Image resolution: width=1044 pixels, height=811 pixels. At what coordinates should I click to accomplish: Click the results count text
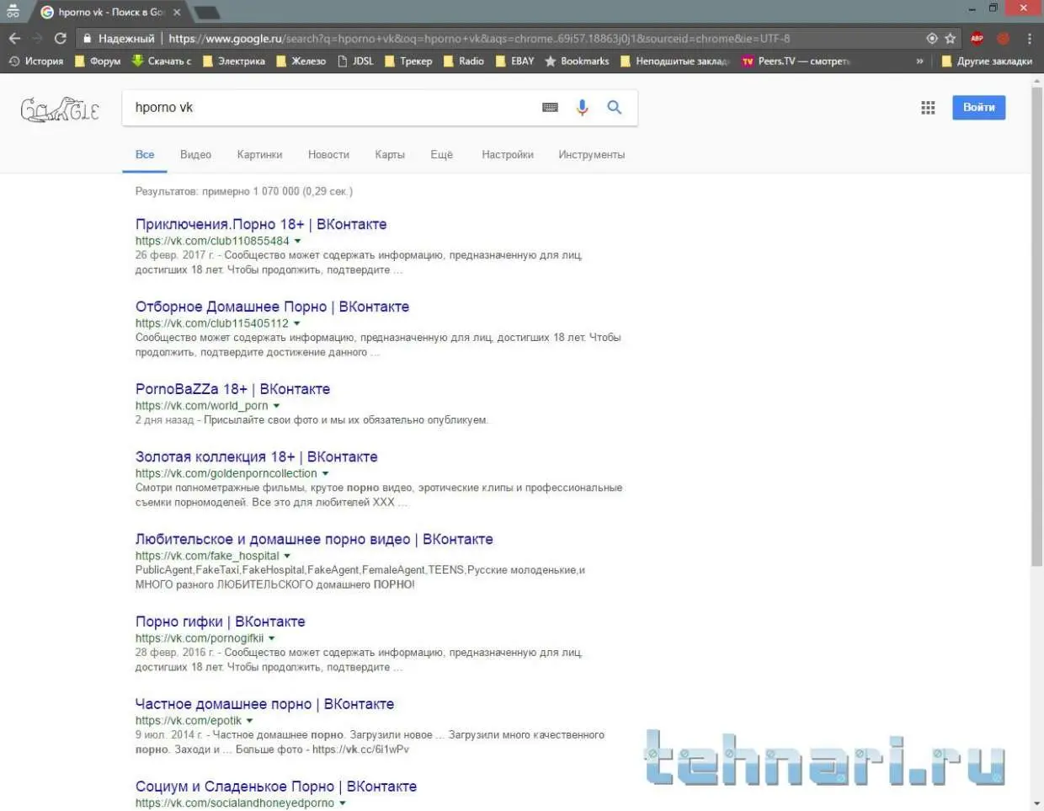[x=244, y=191]
